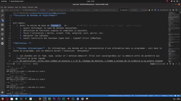Click the GitLens blame annotation in status bar

pyautogui.click(x=119, y=96)
